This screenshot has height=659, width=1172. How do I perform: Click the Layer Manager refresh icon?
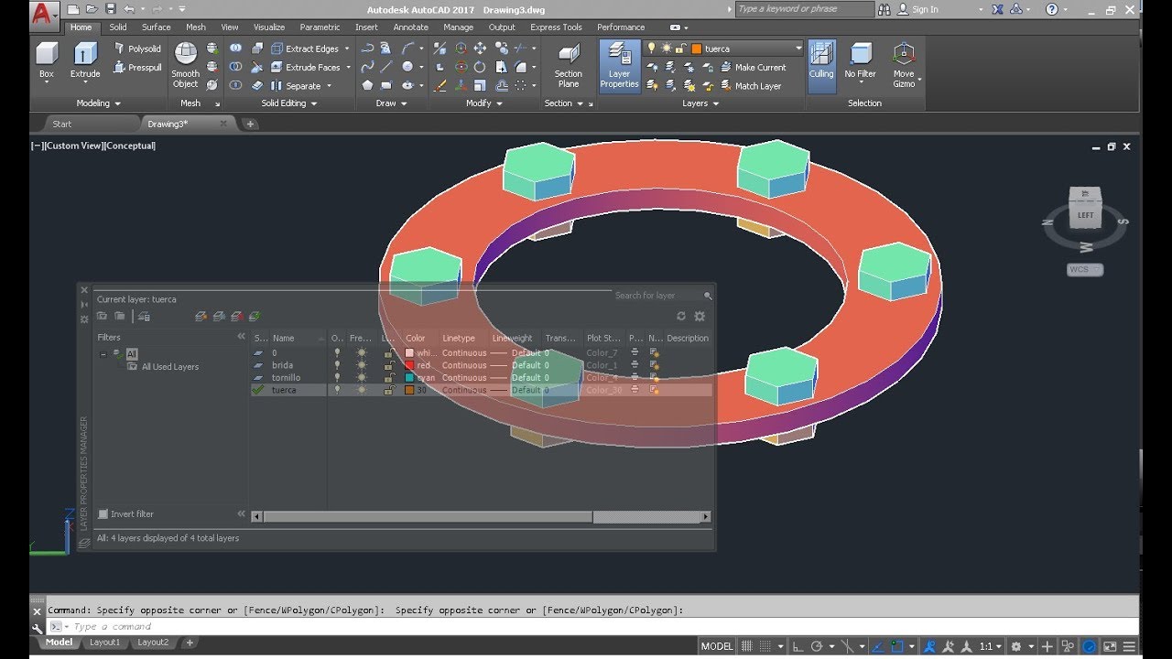tap(681, 316)
